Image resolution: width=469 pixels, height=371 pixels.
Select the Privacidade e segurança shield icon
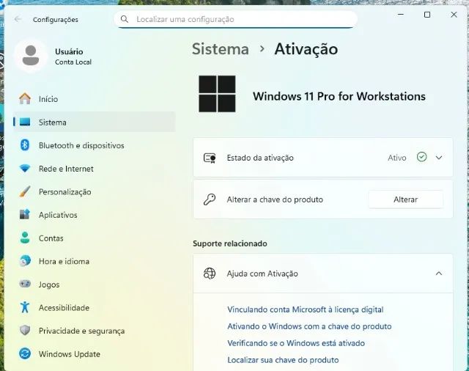point(25,331)
